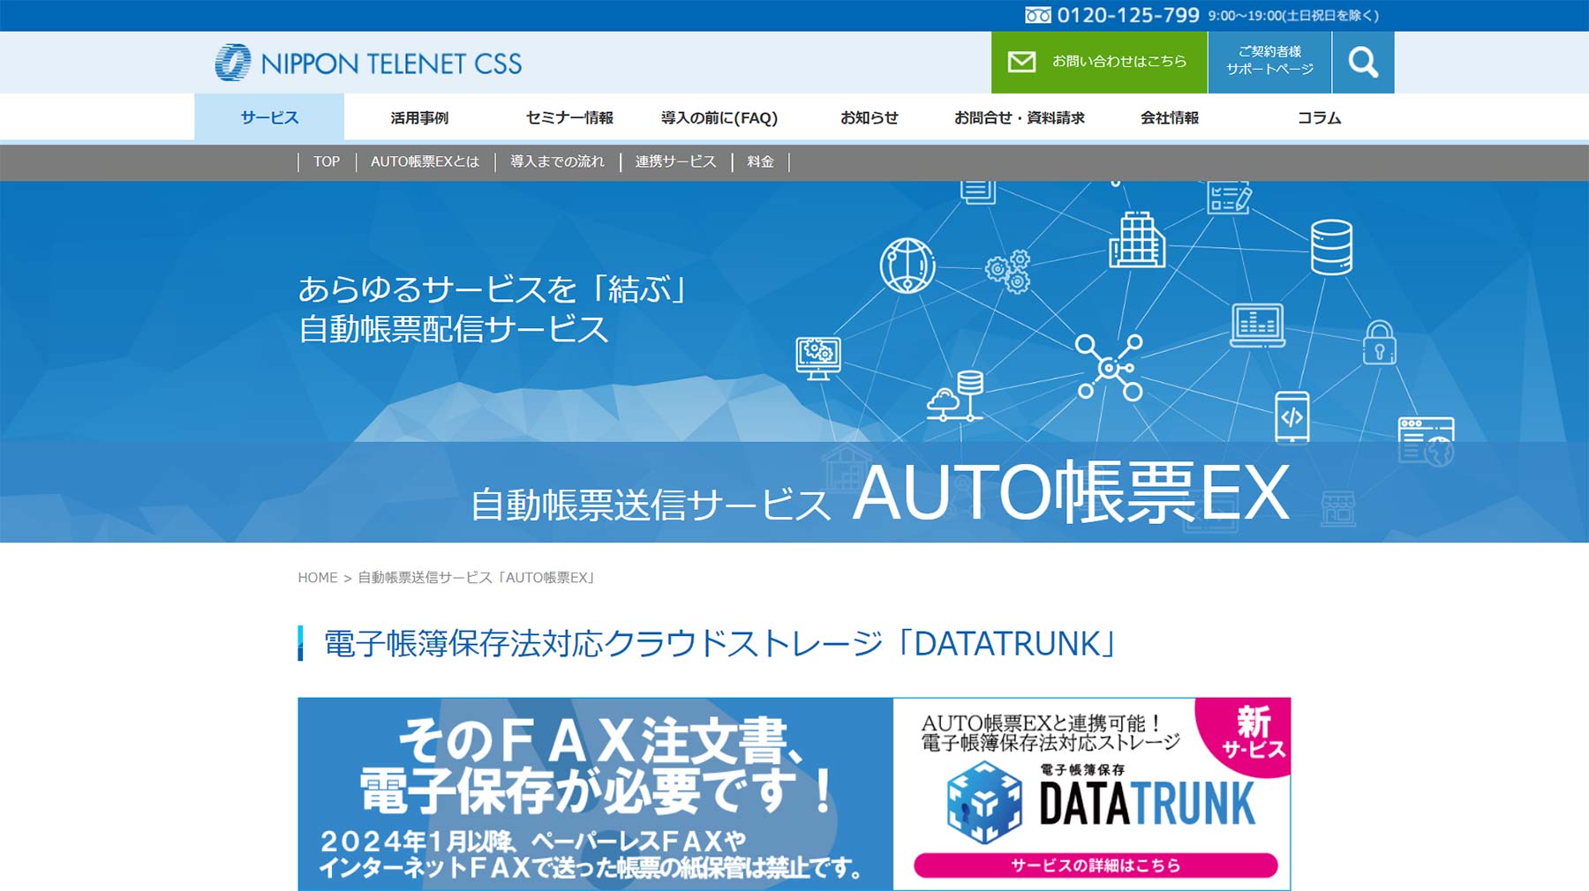1589x891 pixels.
Task: Open the search magnifier icon
Action: [1363, 62]
